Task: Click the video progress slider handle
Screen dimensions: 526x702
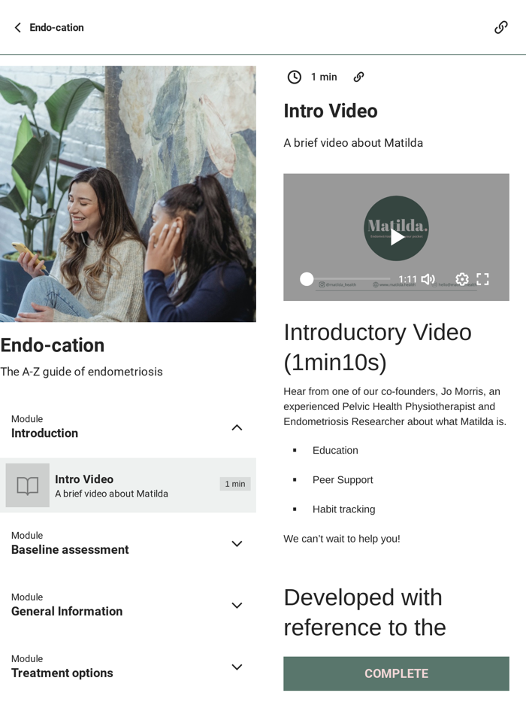Action: click(307, 279)
